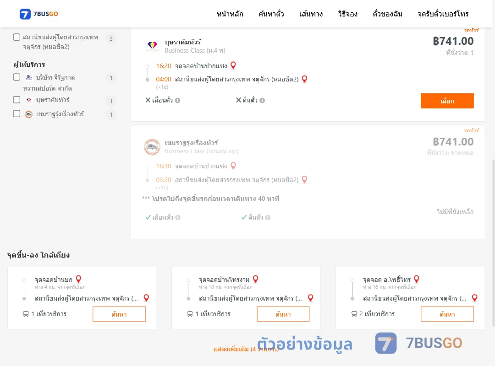Click ห่าง 4 กม. จากจุดที่เลือก text

coord(60,287)
